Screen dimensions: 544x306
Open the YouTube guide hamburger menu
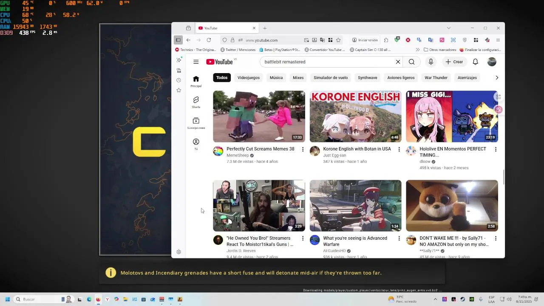(x=196, y=62)
